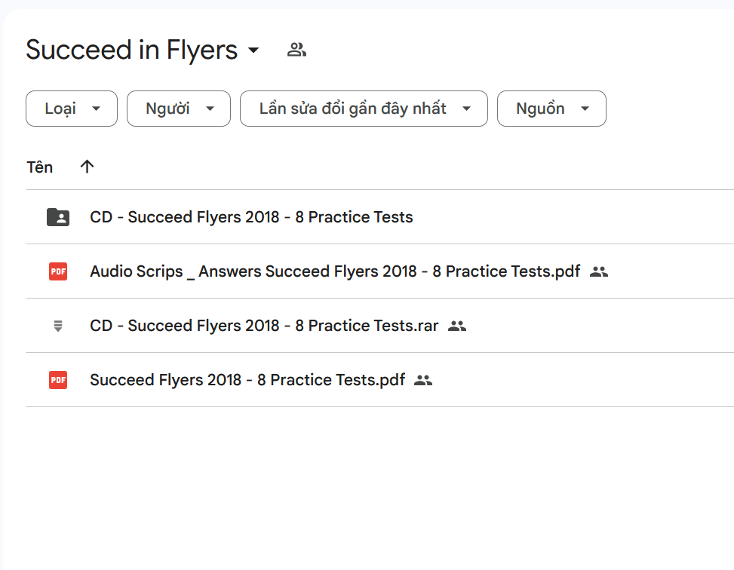Click PDF icon of Succeed Flyers 2018 file
The height and width of the screenshot is (570, 734).
point(58,380)
